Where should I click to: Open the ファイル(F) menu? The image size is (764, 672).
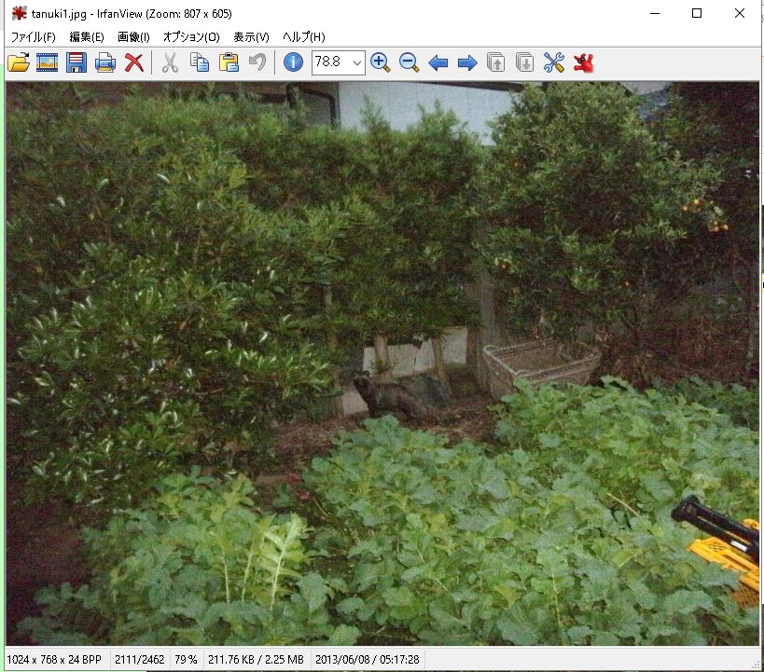[33, 37]
